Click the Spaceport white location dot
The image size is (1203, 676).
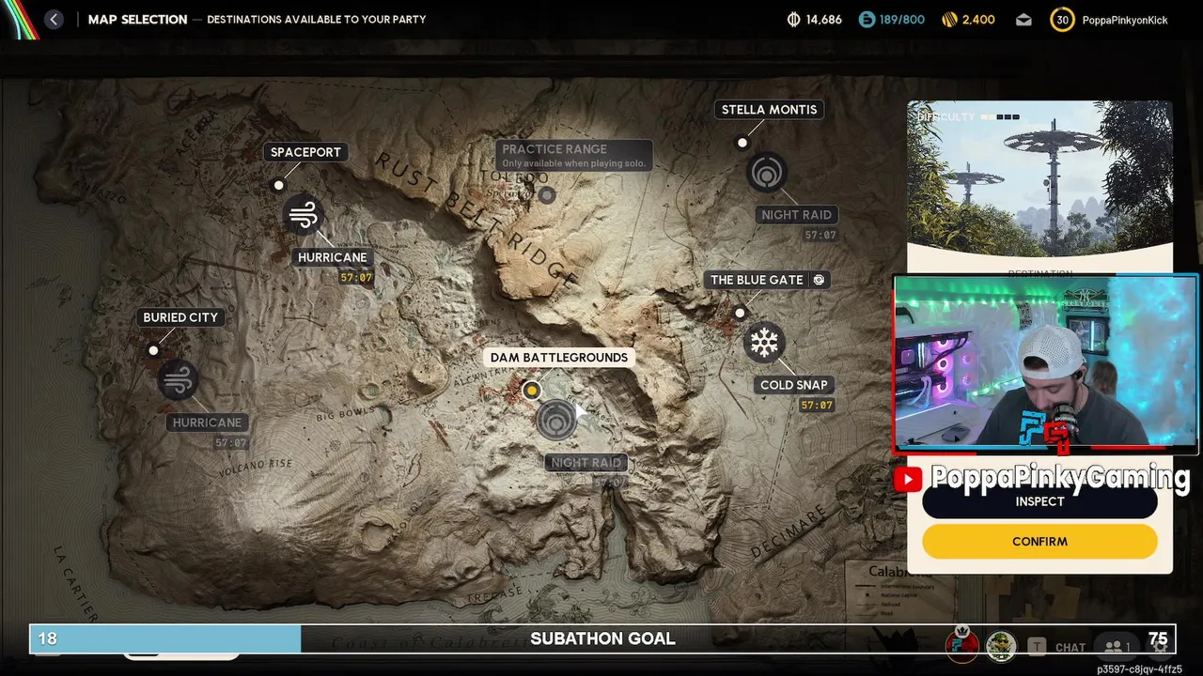278,185
